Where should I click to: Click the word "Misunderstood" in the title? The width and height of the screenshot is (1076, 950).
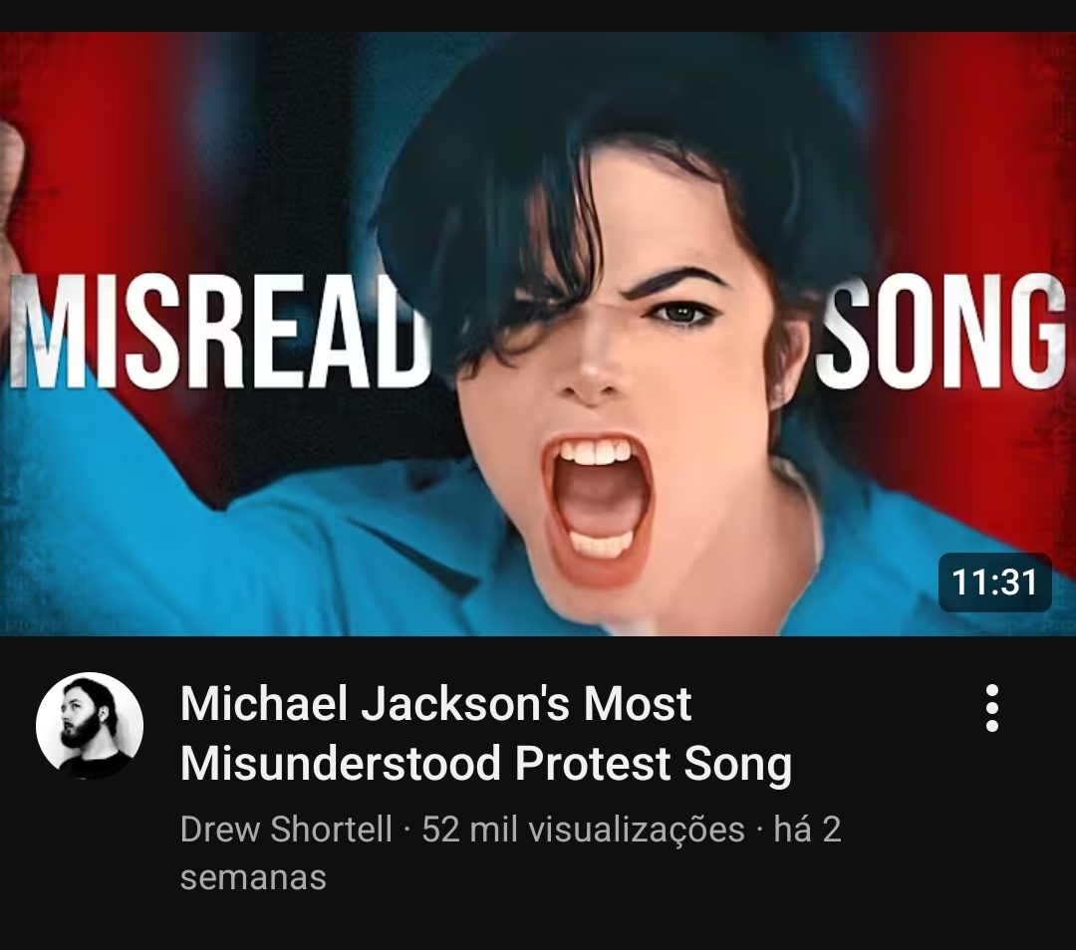tap(341, 763)
